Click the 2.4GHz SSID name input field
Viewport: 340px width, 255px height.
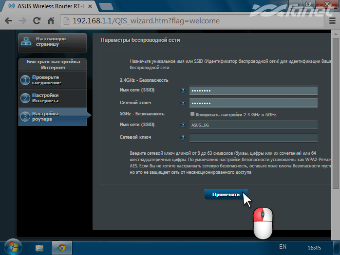coord(253,91)
